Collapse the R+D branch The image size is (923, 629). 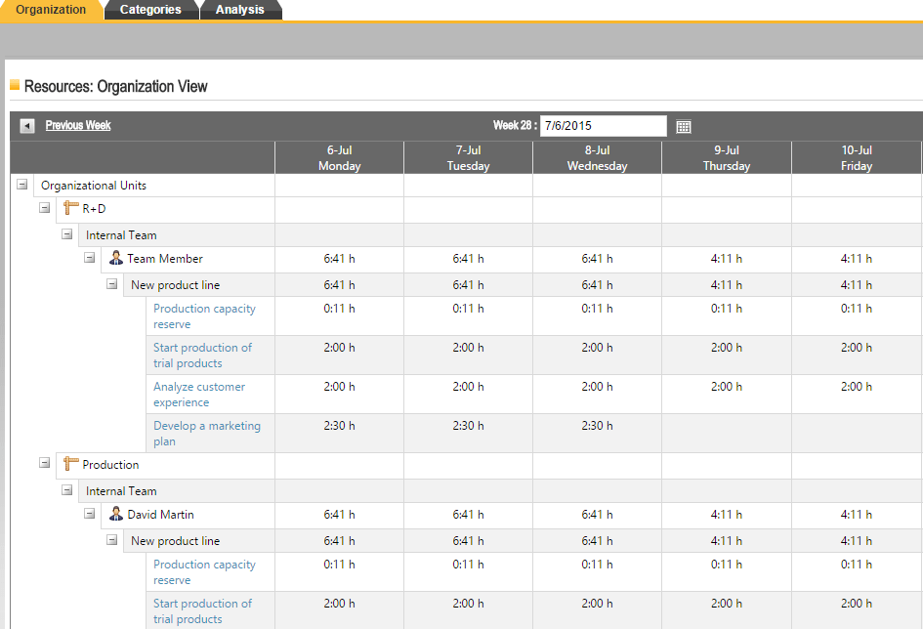coord(44,208)
